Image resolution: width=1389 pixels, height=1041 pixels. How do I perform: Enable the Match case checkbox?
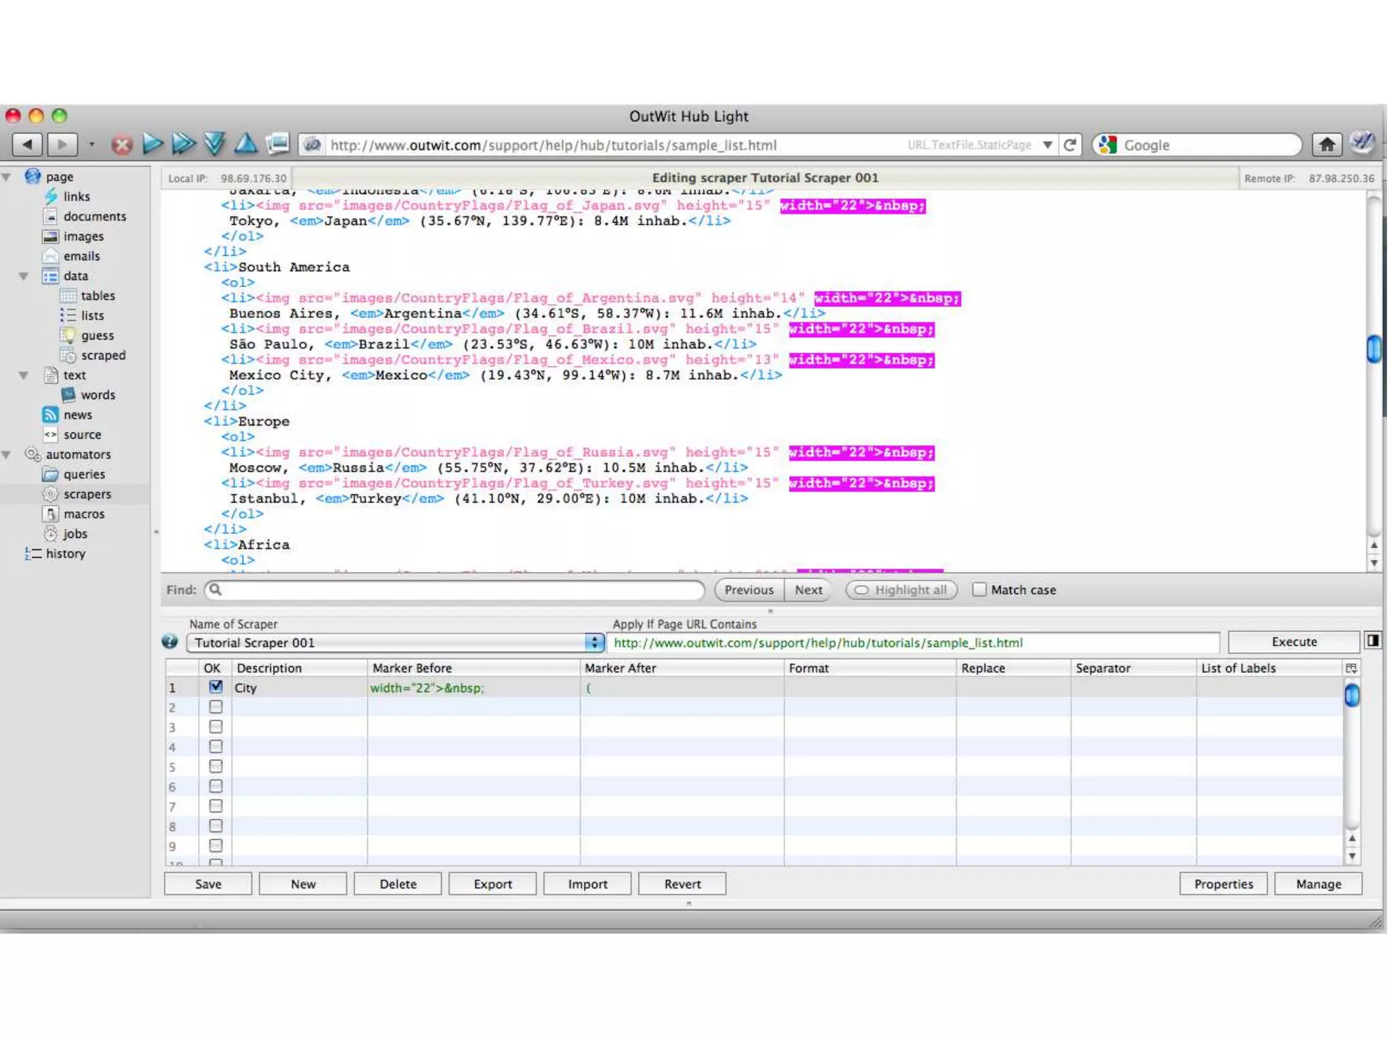click(x=979, y=590)
